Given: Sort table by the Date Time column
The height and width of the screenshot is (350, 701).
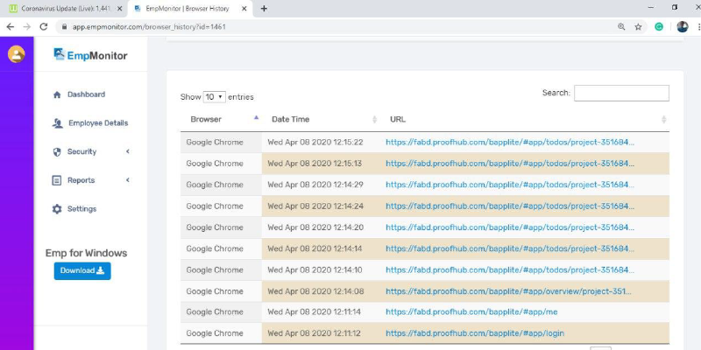Looking at the screenshot, I should pyautogui.click(x=290, y=119).
